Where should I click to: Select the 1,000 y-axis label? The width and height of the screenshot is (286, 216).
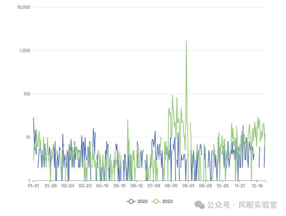[25, 51]
